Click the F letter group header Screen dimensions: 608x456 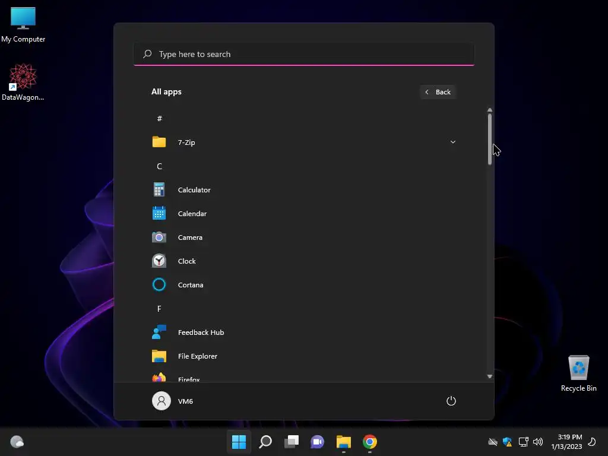[x=159, y=309]
